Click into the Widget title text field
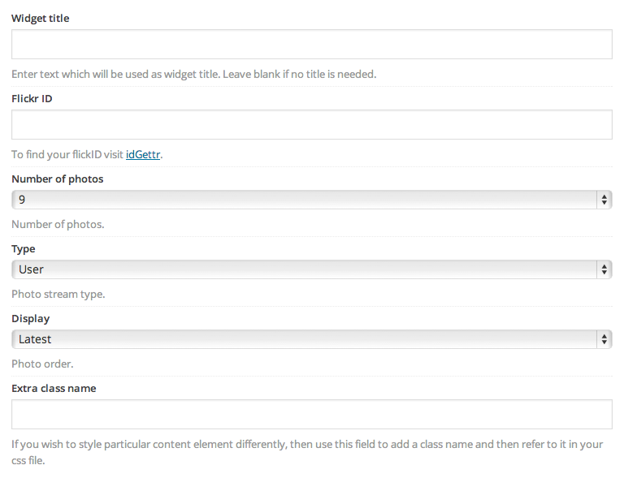Viewport: 624px width, 478px height. pyautogui.click(x=312, y=44)
